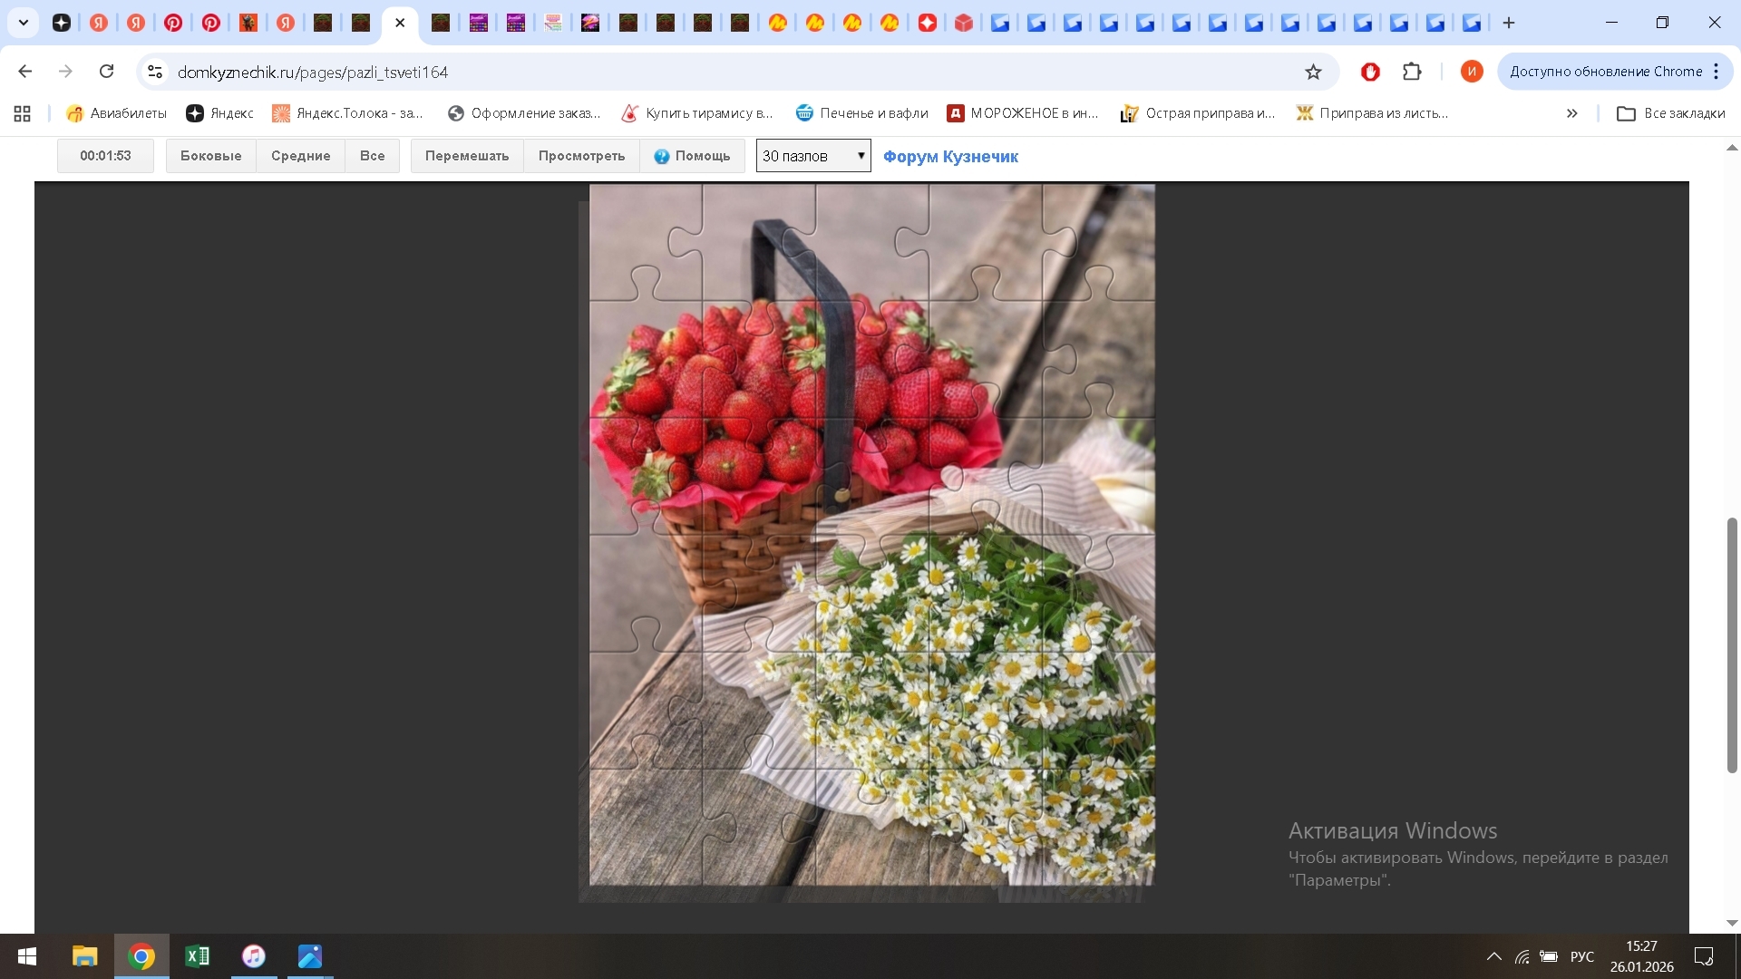Viewport: 1741px width, 979px height.
Task: Open site information icon in the address bar
Action: (155, 72)
